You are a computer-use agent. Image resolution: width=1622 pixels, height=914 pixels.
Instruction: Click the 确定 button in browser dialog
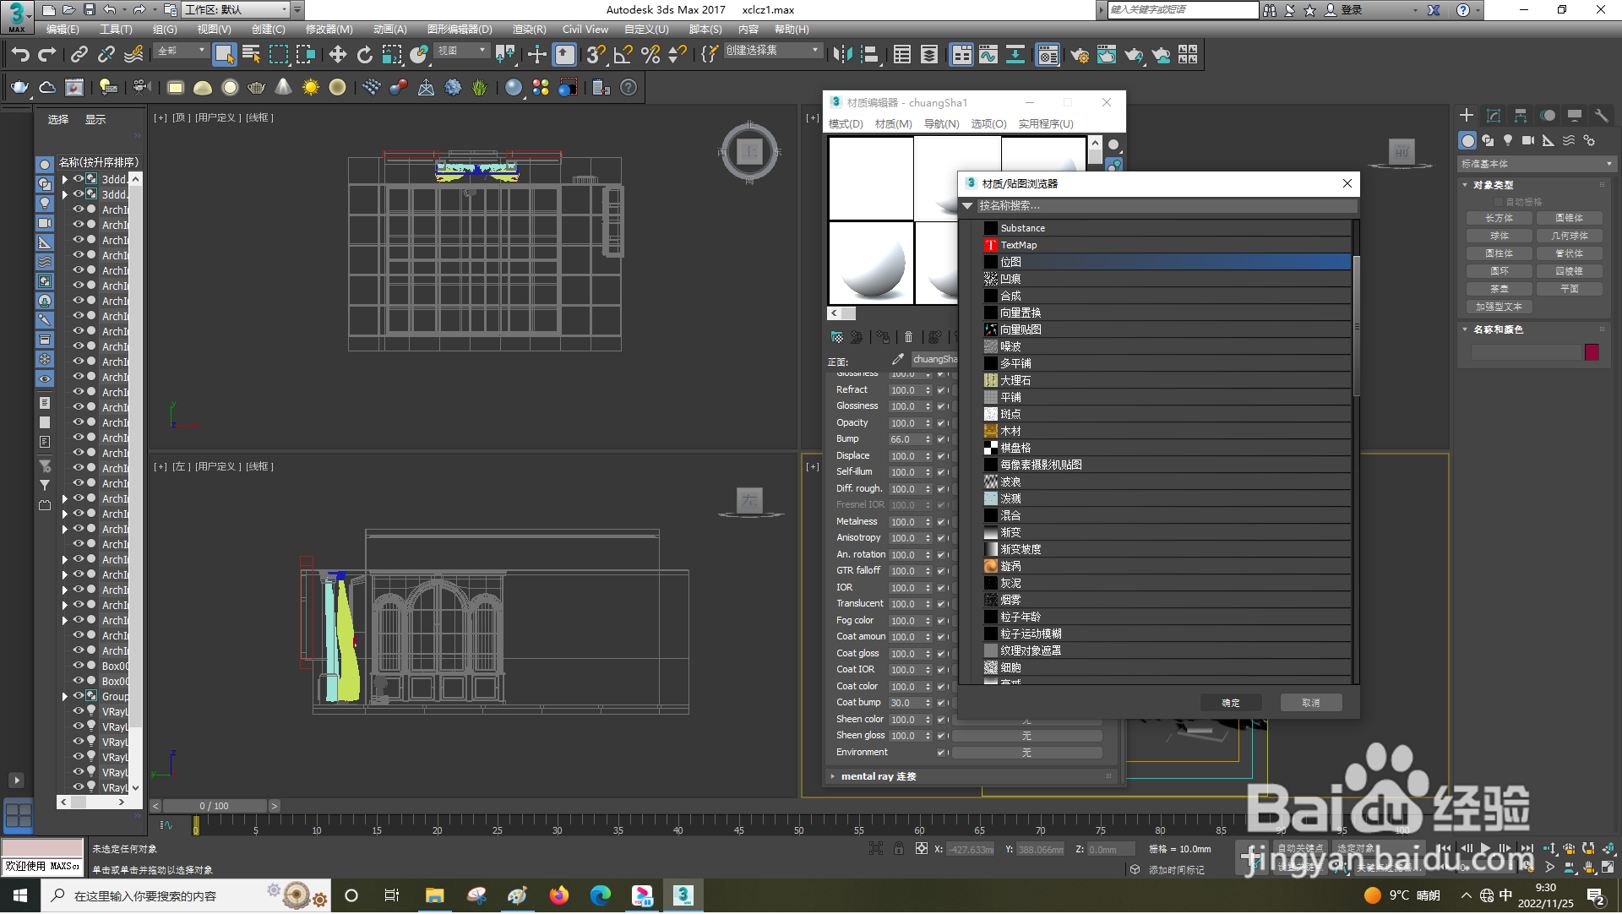[1231, 703]
